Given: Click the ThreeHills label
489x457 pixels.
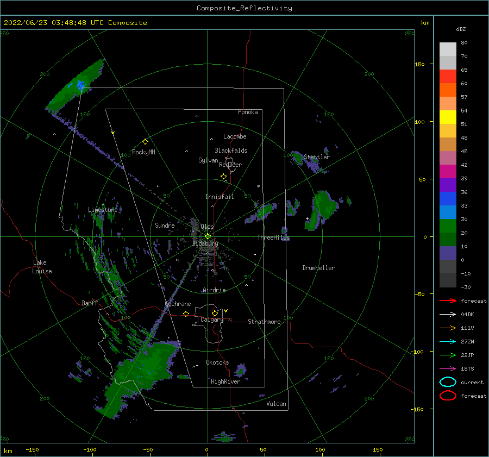Looking at the screenshot, I should pyautogui.click(x=273, y=237).
